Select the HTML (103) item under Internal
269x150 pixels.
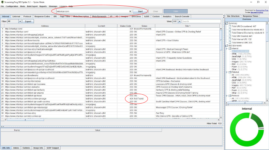[x=241, y=54]
